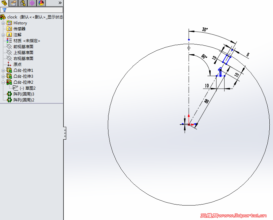Select the 30° angle dimension
Image resolution: width=273 pixels, height=220 pixels.
click(x=205, y=29)
